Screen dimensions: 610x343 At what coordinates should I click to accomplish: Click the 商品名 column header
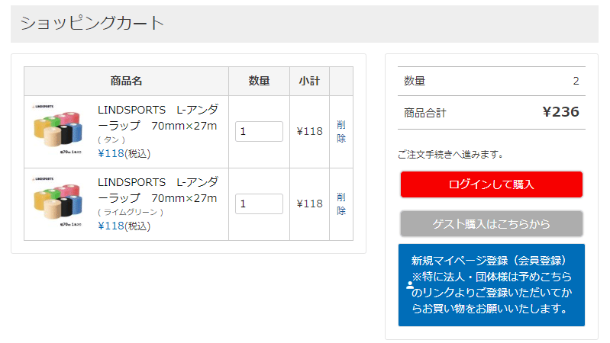[126, 81]
